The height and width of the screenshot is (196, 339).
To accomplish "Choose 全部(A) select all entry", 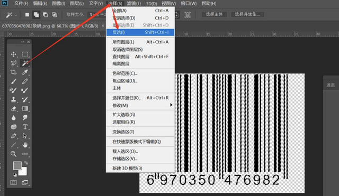I will 140,11.
